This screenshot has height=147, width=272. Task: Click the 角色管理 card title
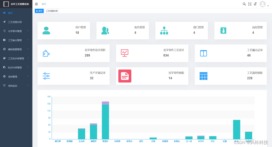(140, 27)
